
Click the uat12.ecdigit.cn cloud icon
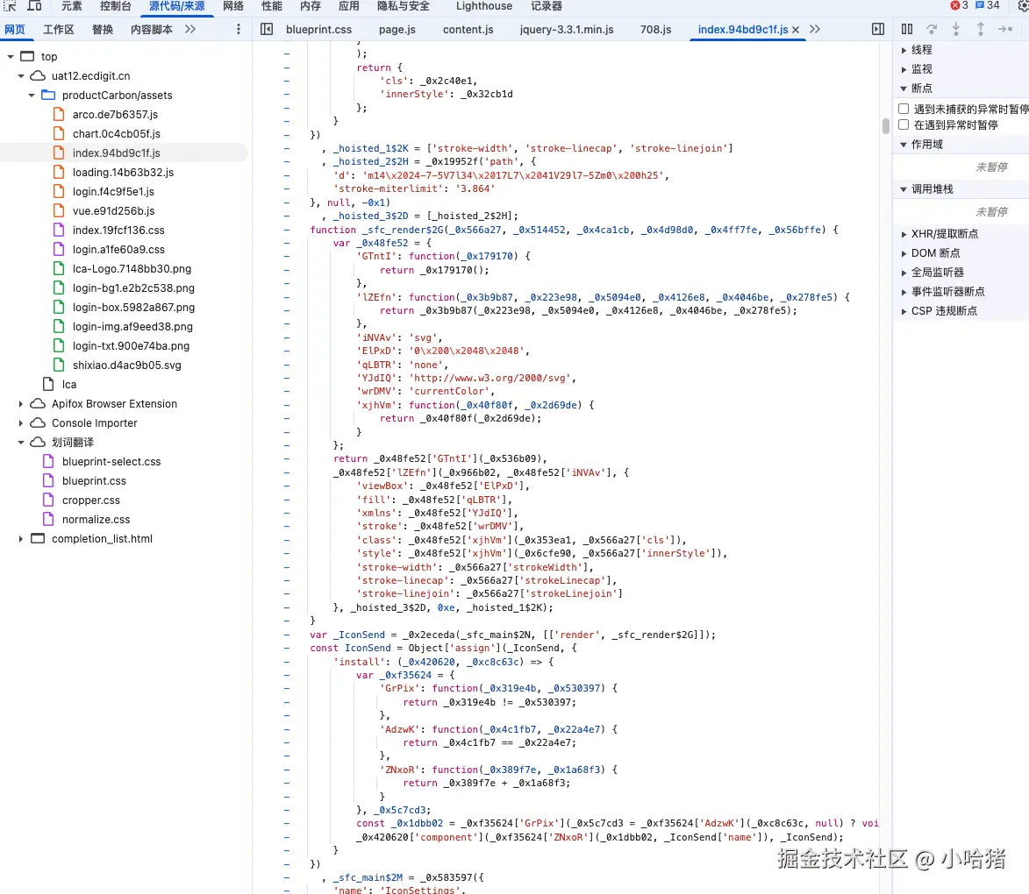(x=38, y=75)
